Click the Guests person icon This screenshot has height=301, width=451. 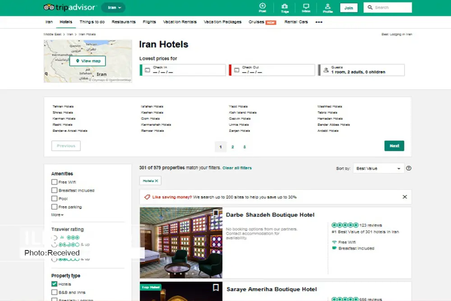(x=326, y=70)
